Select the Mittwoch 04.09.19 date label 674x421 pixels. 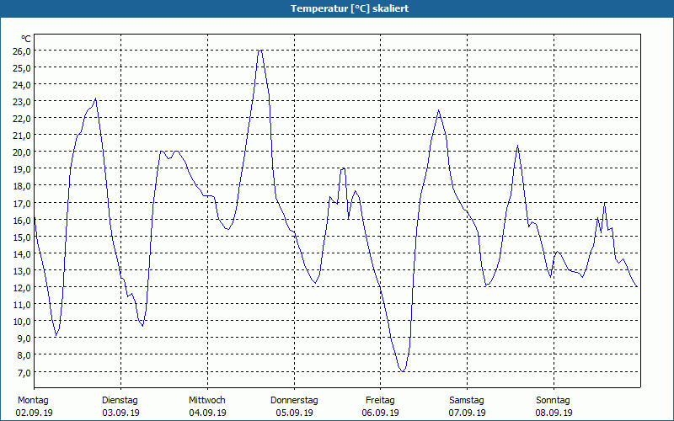[207, 407]
